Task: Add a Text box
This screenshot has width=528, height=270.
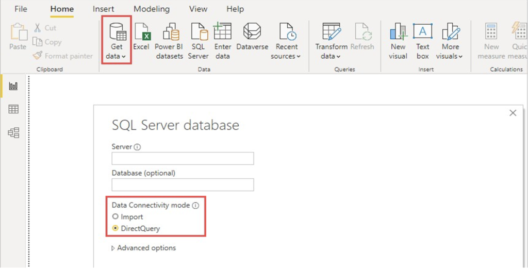Action: point(423,41)
